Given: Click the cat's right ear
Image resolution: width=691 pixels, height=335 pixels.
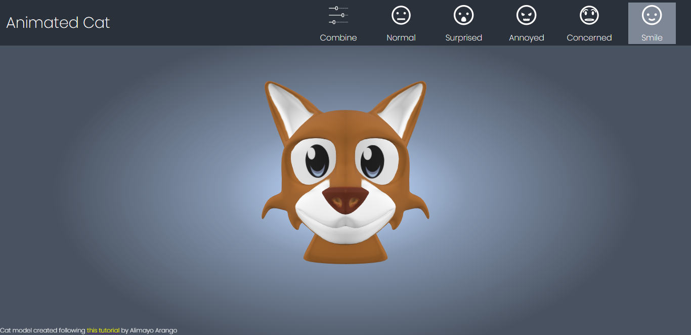Looking at the screenshot, I should point(406,107).
